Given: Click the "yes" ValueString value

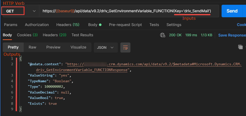Looking at the screenshot, I should click(64, 75).
